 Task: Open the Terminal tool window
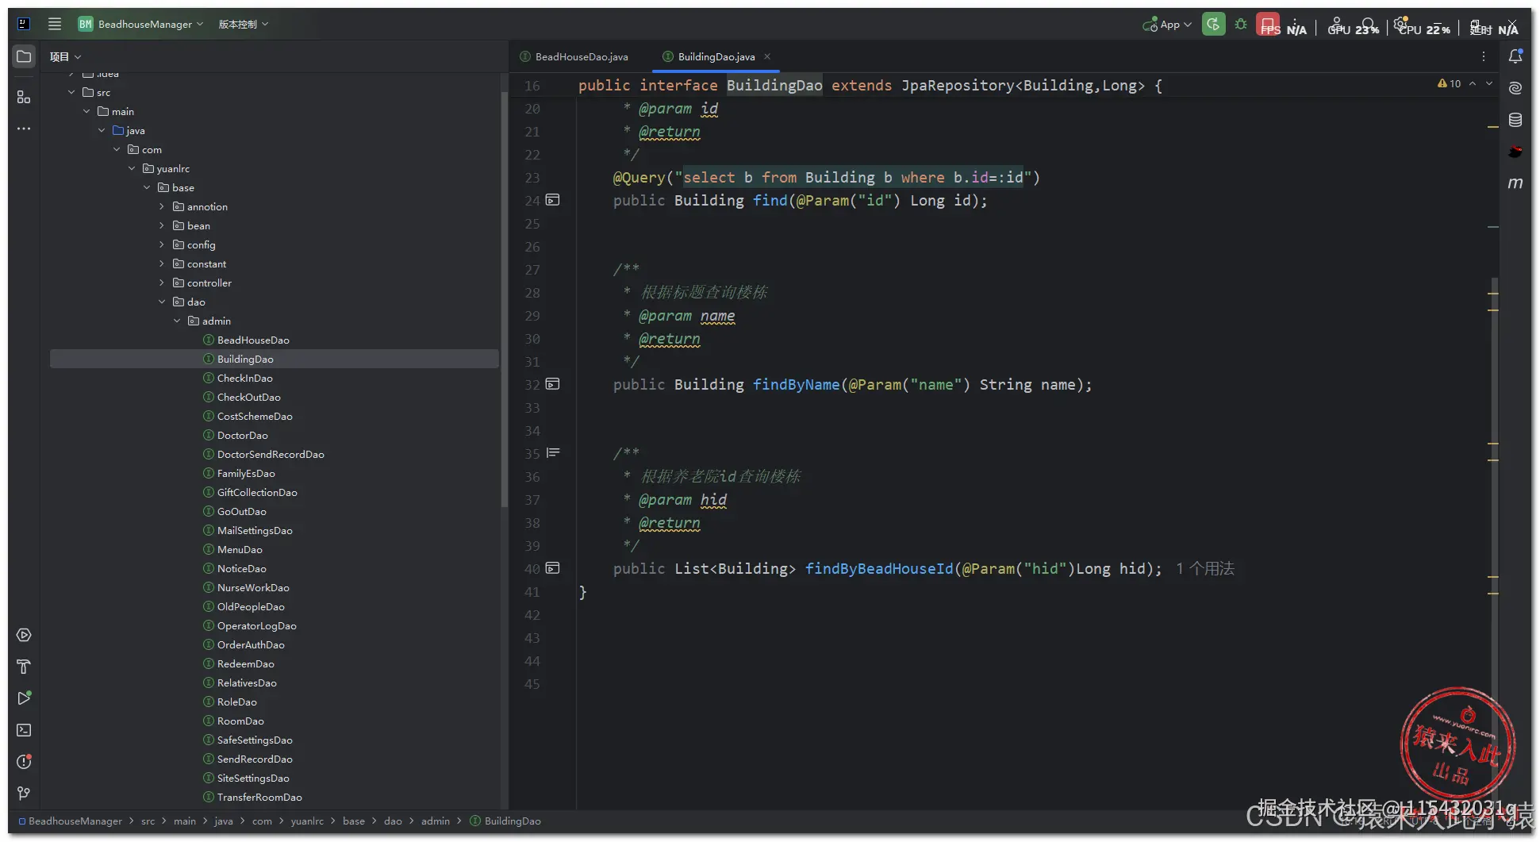pos(24,730)
